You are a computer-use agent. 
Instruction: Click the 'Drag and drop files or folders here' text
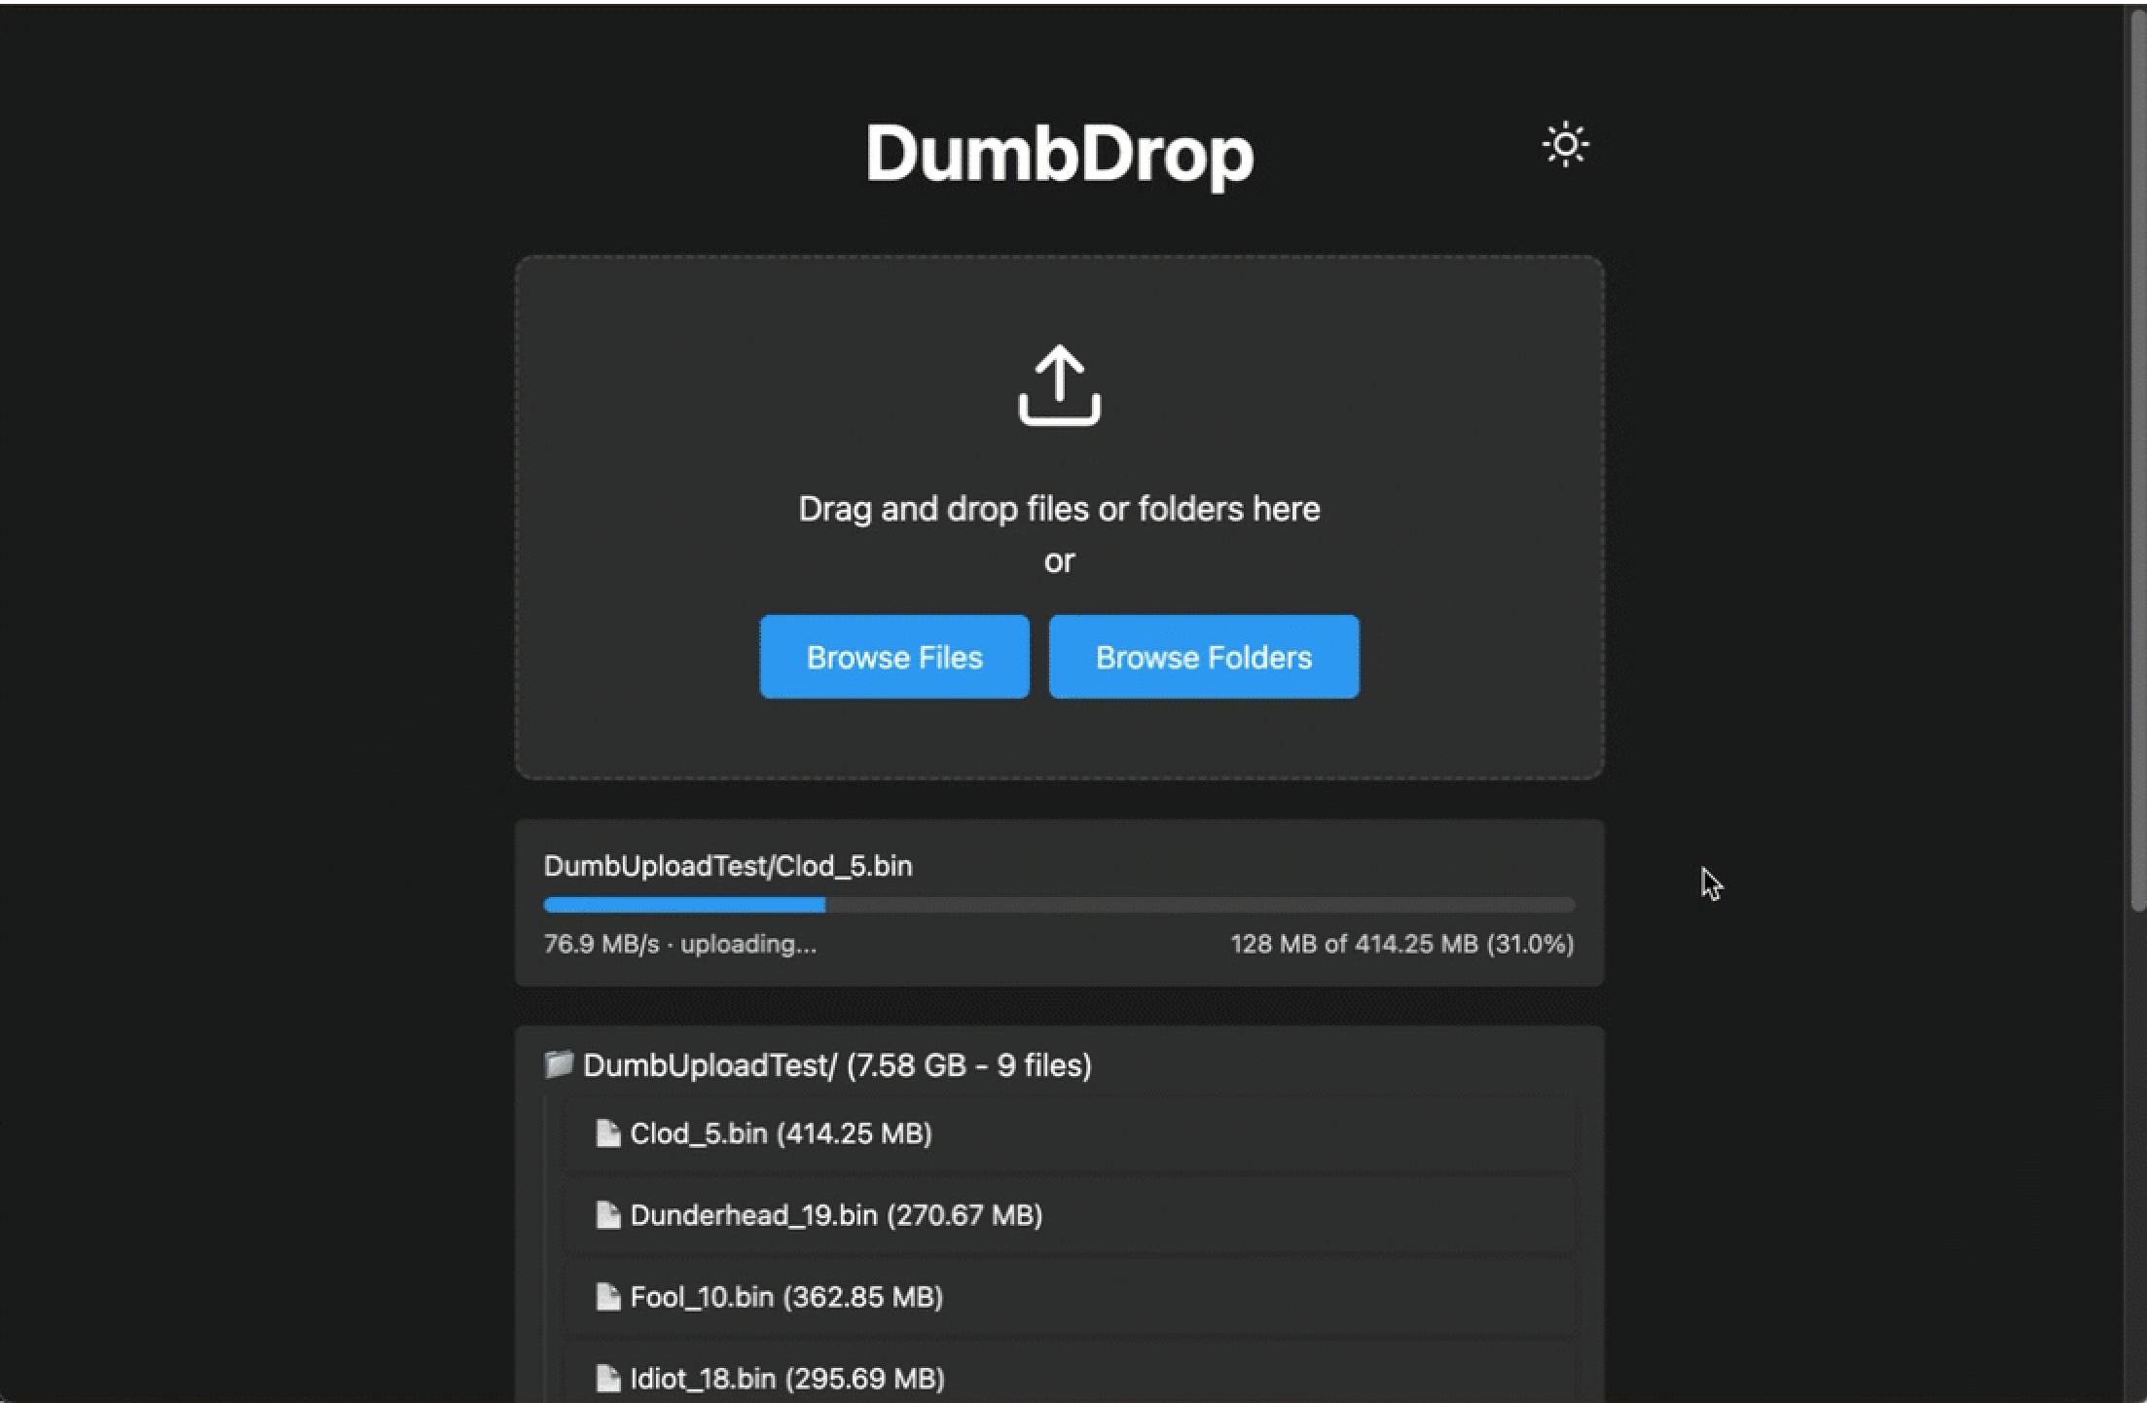coord(1059,509)
